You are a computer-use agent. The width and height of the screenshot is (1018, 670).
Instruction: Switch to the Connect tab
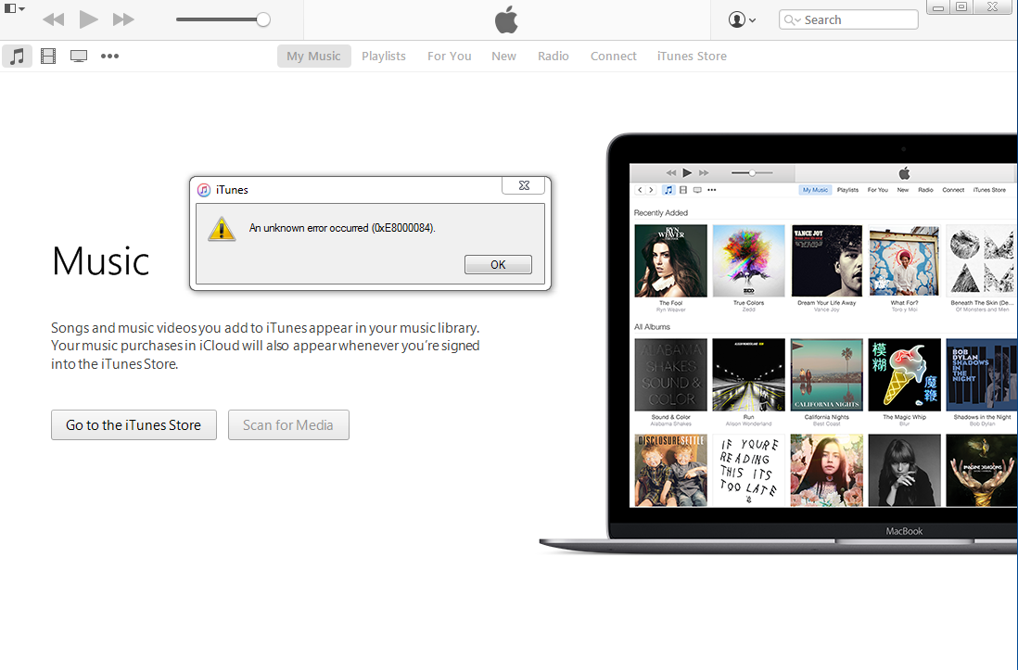[x=614, y=56]
